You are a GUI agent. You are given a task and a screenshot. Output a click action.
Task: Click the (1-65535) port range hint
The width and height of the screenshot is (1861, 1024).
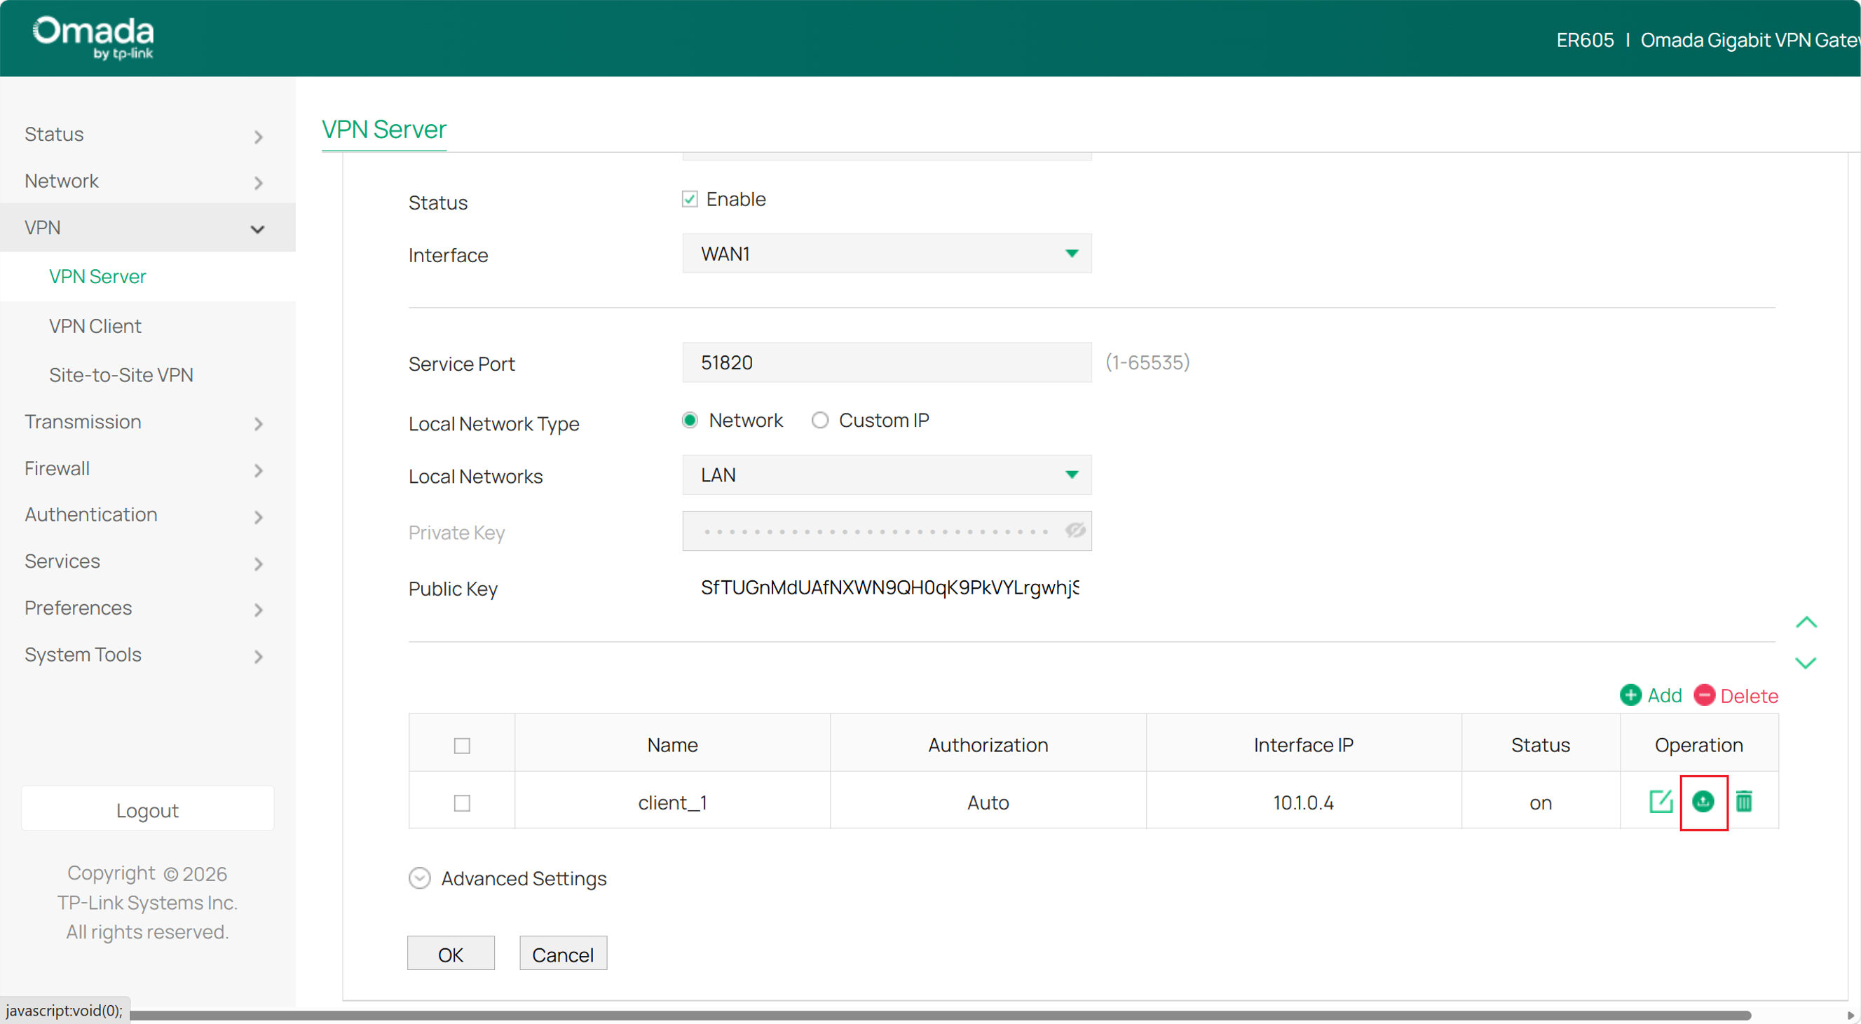tap(1147, 362)
